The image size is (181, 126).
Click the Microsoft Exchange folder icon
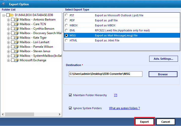[x=16, y=60]
